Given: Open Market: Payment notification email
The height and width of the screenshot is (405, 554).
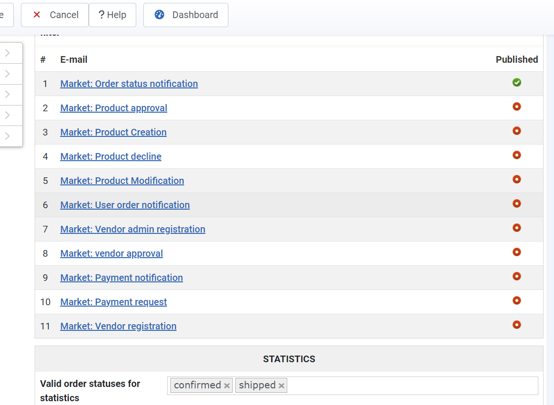Looking at the screenshot, I should [121, 278].
